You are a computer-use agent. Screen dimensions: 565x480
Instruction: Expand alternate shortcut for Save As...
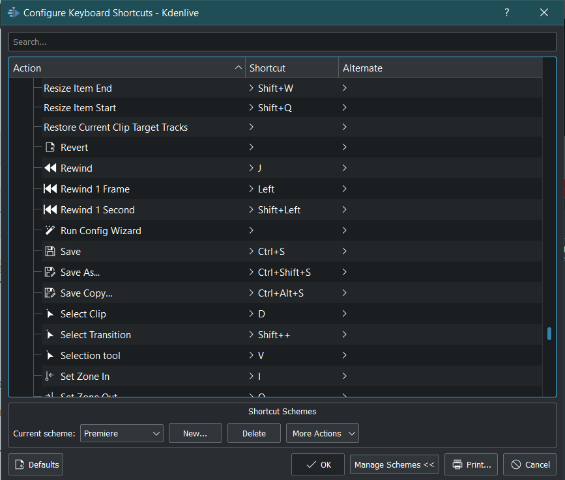(x=345, y=272)
